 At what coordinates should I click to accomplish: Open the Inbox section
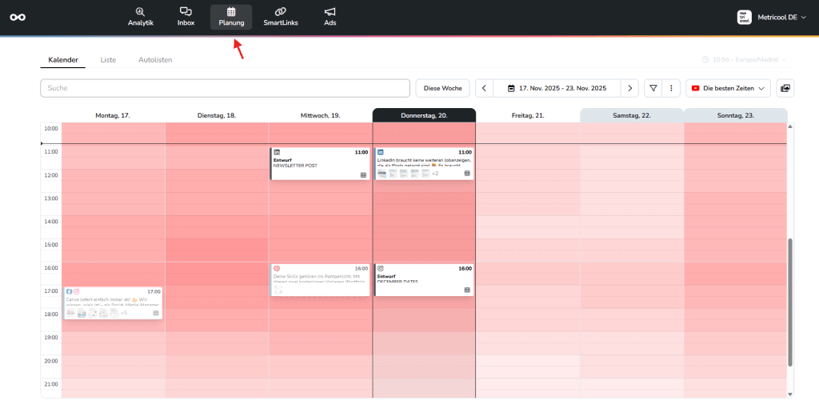coord(186,17)
